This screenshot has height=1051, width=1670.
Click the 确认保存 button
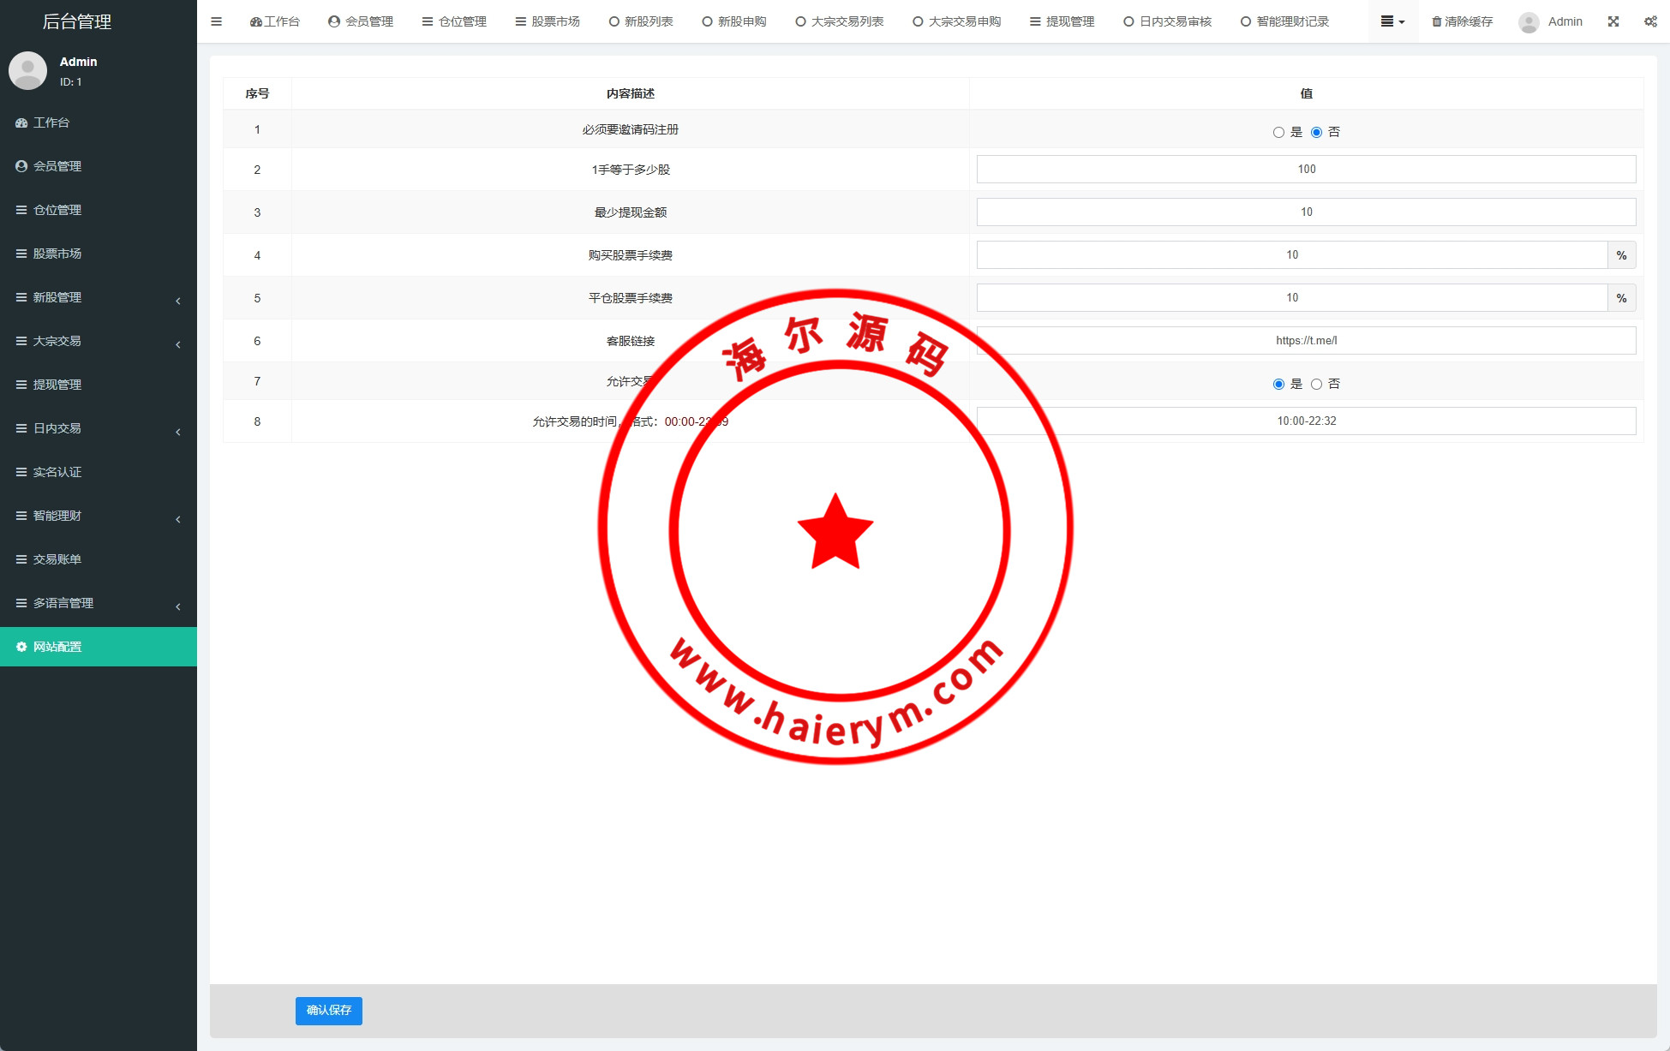pyautogui.click(x=328, y=1011)
